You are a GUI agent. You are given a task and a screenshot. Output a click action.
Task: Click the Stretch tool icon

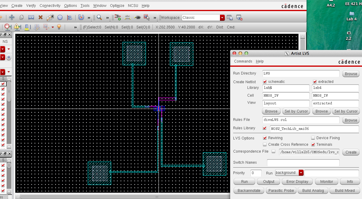coord(31,17)
